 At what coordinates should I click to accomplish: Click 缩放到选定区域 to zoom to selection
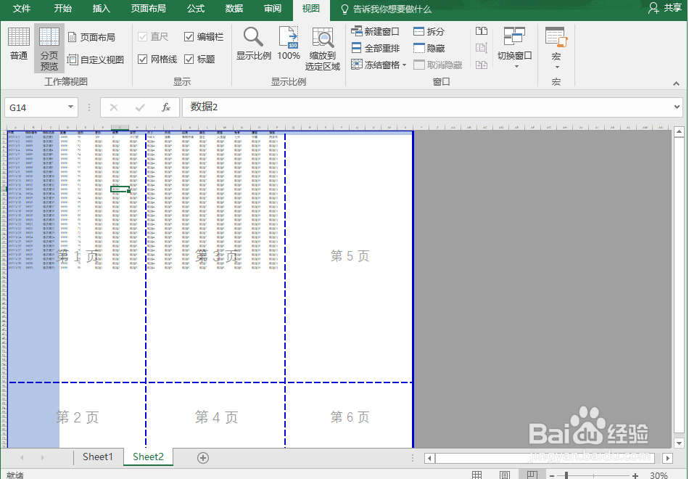click(x=323, y=45)
